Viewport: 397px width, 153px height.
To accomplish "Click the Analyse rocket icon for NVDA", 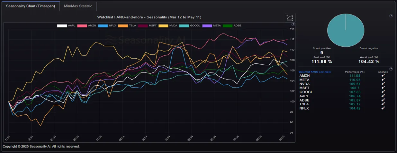I will click(x=383, y=84).
